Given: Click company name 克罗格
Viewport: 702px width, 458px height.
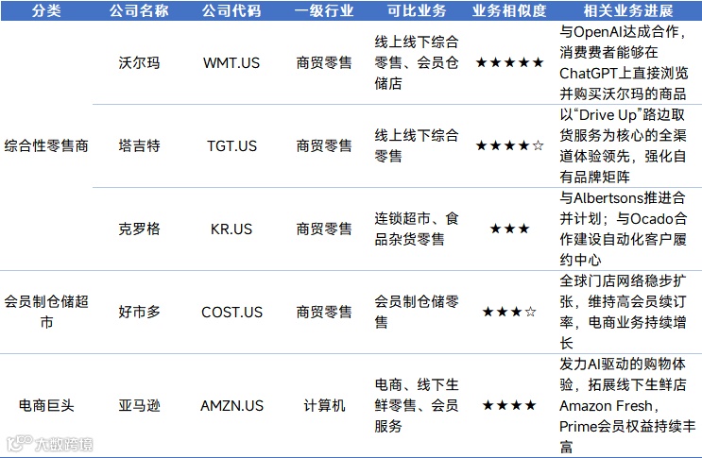Looking at the screenshot, I should 139,229.
